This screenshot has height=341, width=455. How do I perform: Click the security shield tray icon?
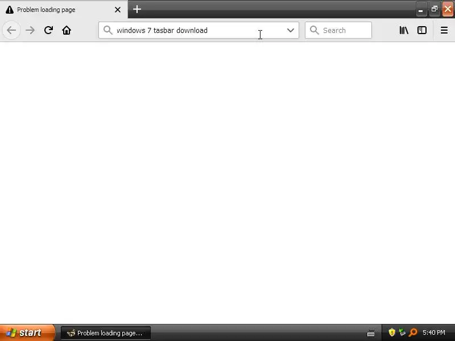coord(392,332)
